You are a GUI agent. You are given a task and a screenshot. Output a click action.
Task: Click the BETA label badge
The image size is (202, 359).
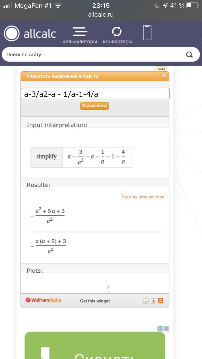[161, 69]
